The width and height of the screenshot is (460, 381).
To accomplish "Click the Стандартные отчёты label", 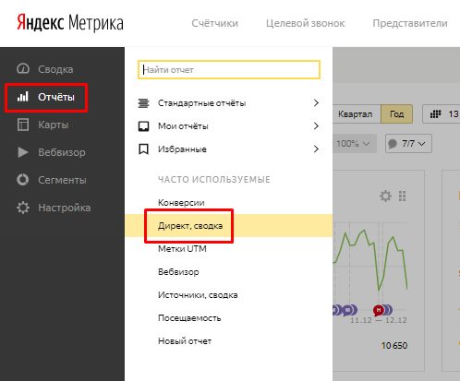I will pyautogui.click(x=201, y=103).
